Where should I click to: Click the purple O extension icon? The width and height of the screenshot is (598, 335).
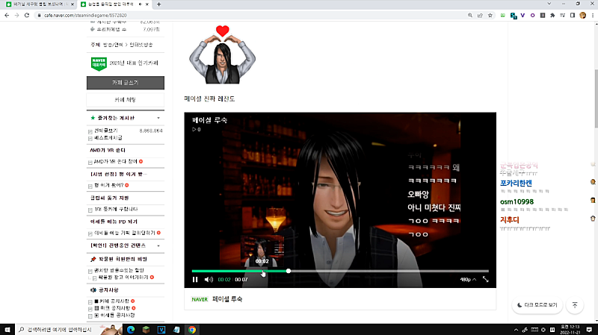[x=532, y=15]
